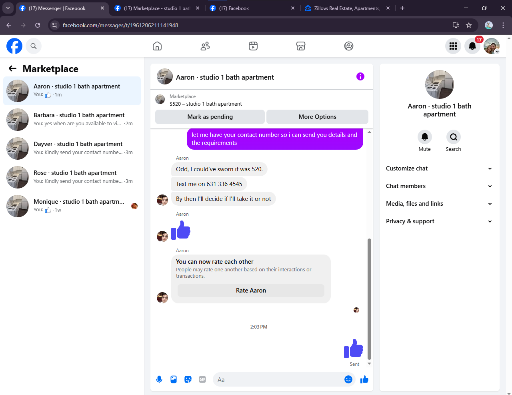Open Barbara studio 1 bath apartment chat

(72, 120)
